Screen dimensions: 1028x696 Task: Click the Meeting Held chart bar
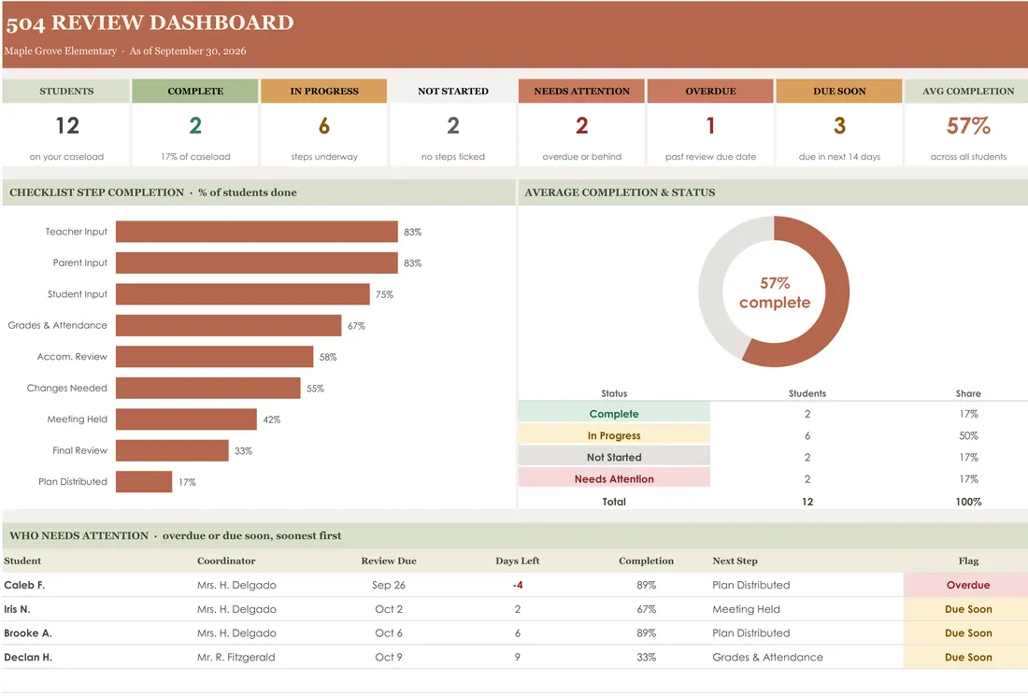186,419
